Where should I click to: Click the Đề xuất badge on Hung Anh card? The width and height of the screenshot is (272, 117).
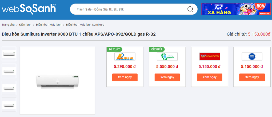coord(114,49)
